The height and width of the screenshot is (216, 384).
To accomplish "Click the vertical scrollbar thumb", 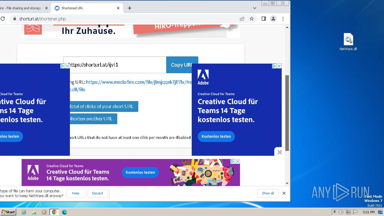I will (x=287, y=113).
